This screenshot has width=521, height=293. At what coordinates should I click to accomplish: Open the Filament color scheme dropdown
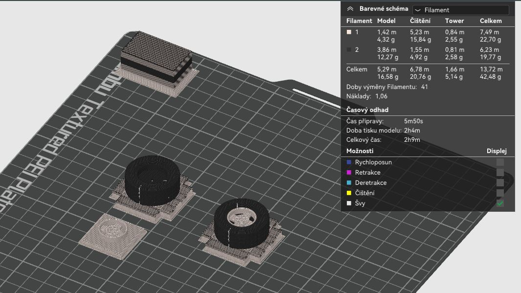click(x=460, y=10)
